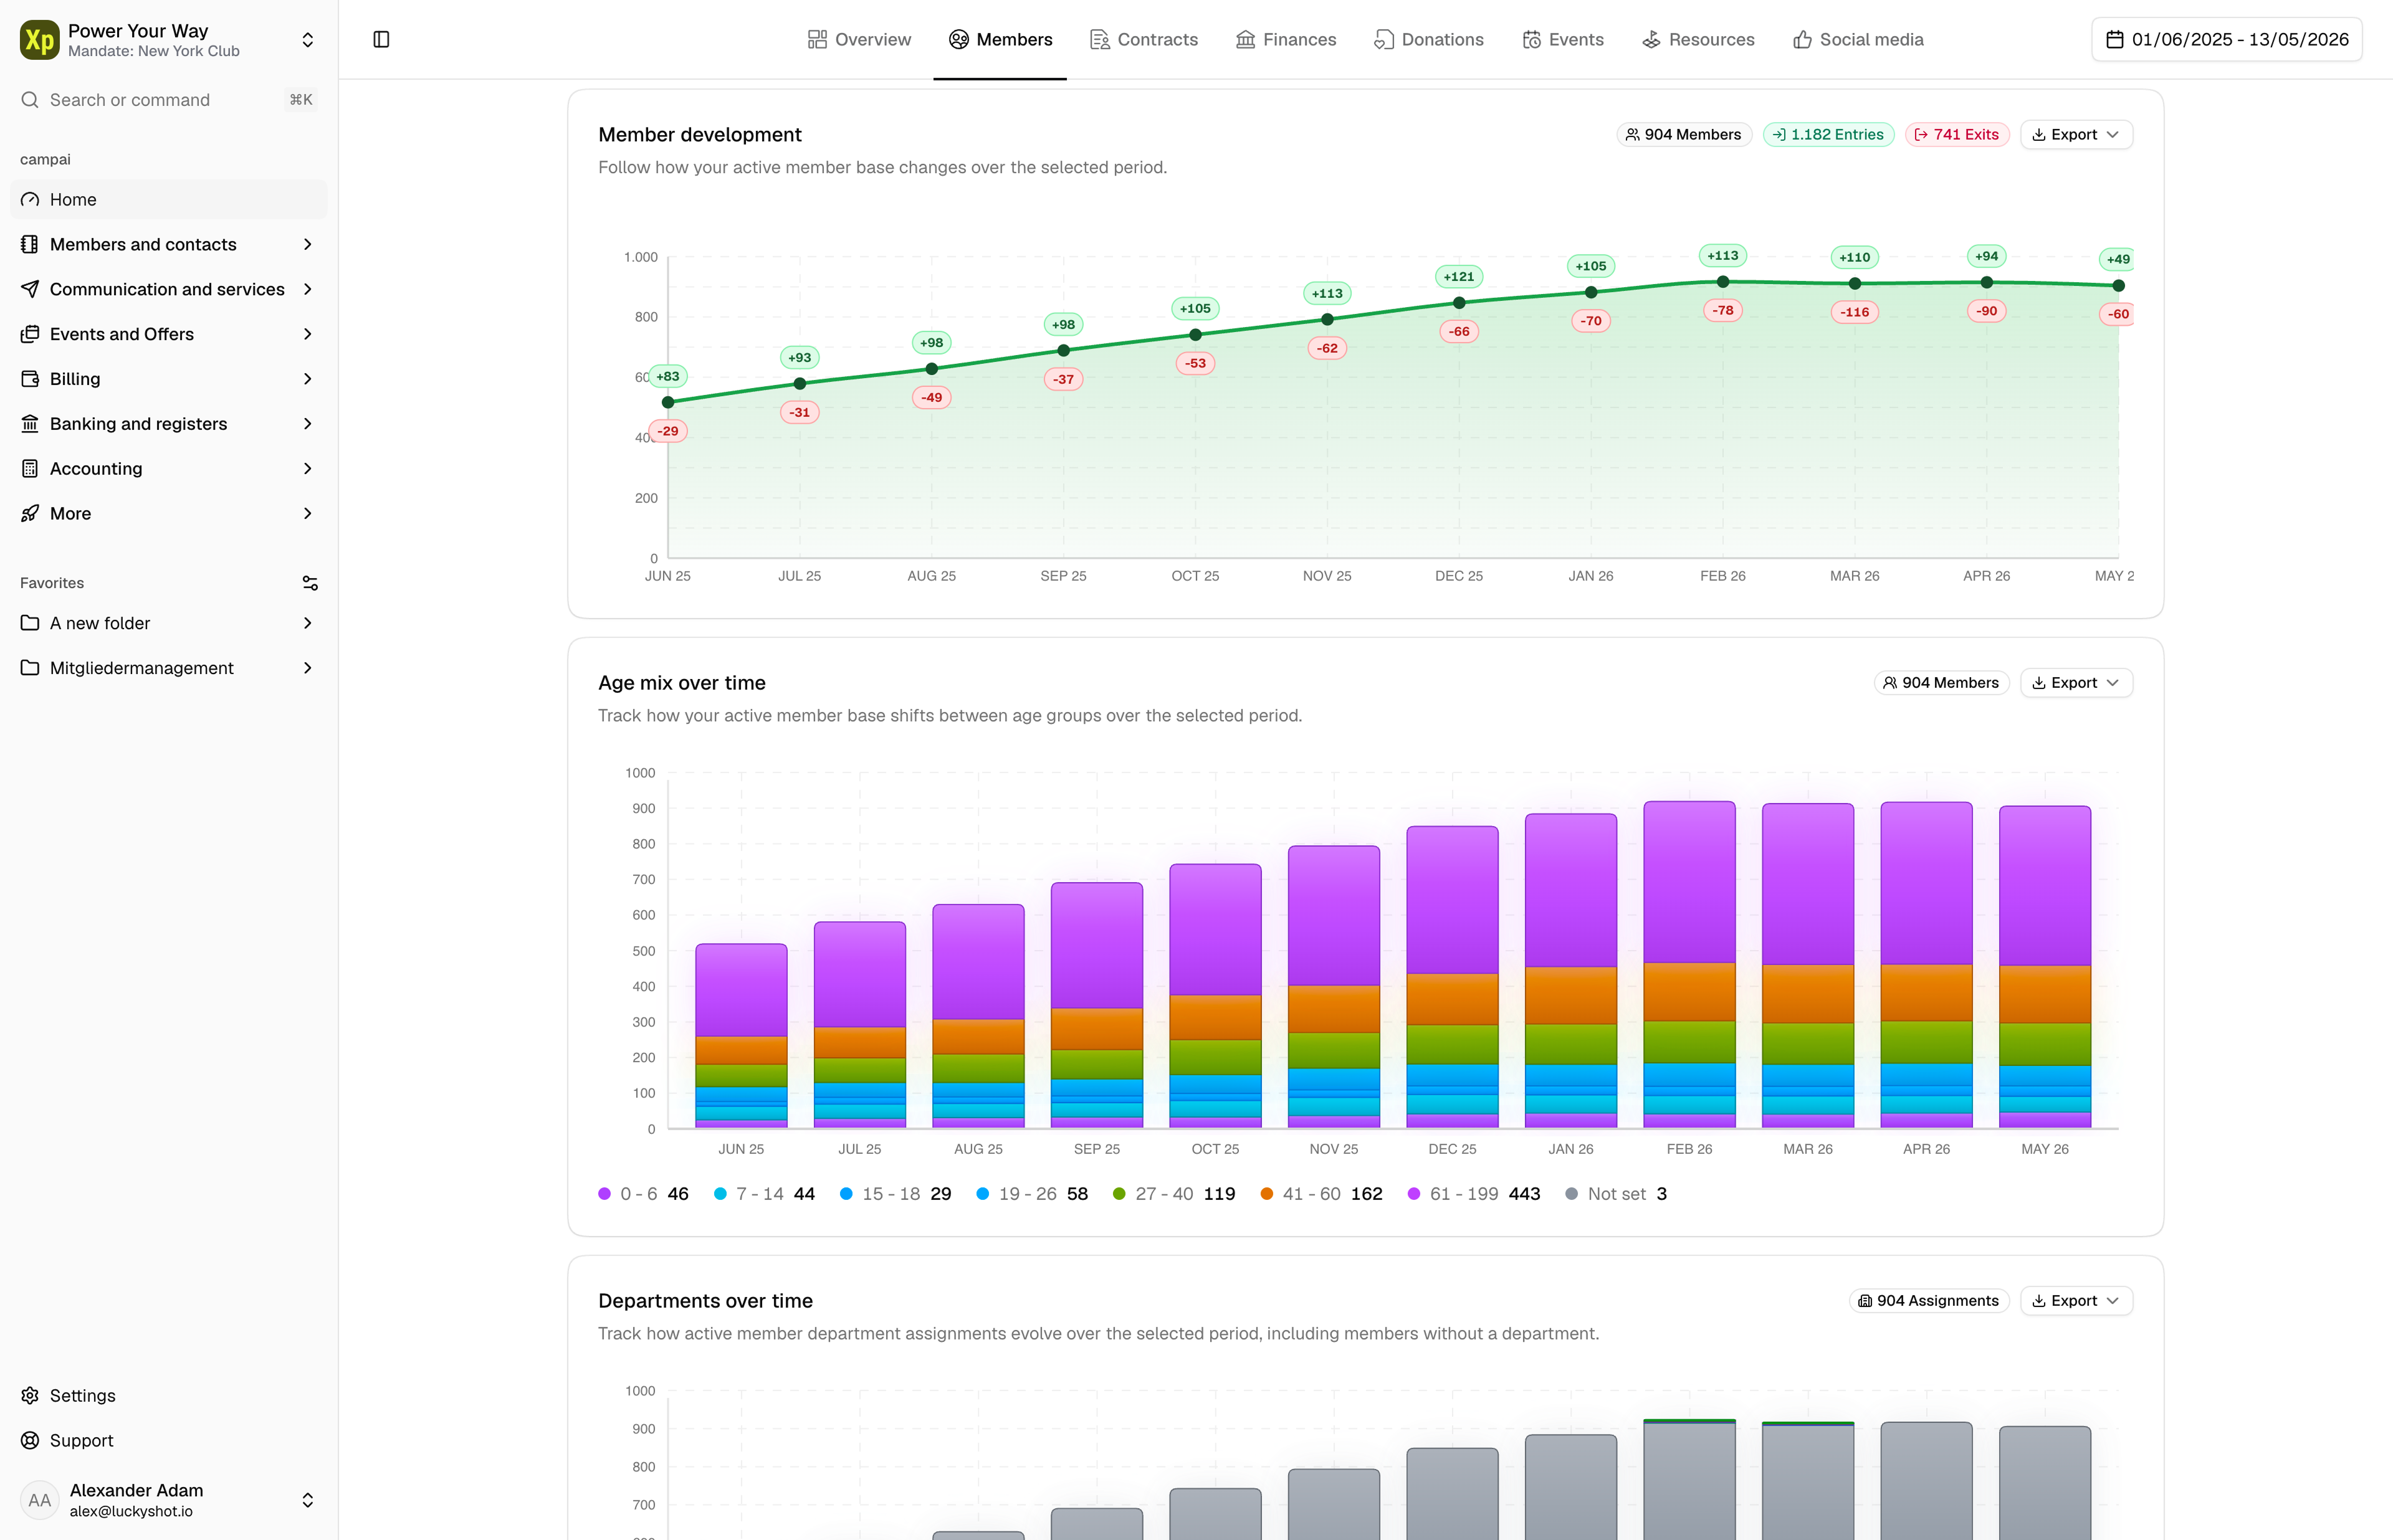Viewport: 2393px width, 1540px height.
Task: Click the Settings gear icon
Action: [30, 1396]
